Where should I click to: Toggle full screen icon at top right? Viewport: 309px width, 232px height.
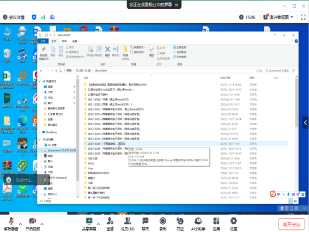pyautogui.click(x=303, y=17)
